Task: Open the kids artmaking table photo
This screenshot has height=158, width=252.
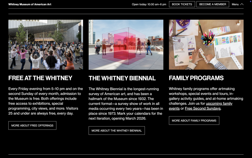Action: (x=206, y=45)
